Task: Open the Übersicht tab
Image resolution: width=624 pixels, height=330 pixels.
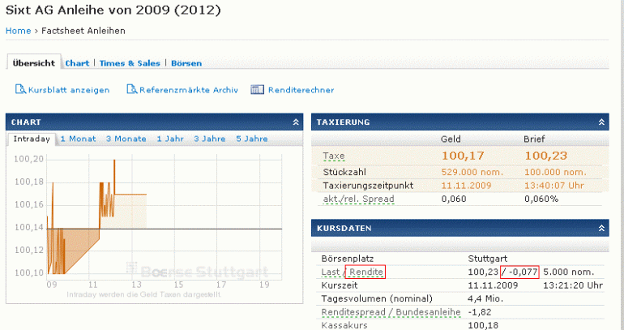Action: [x=34, y=63]
